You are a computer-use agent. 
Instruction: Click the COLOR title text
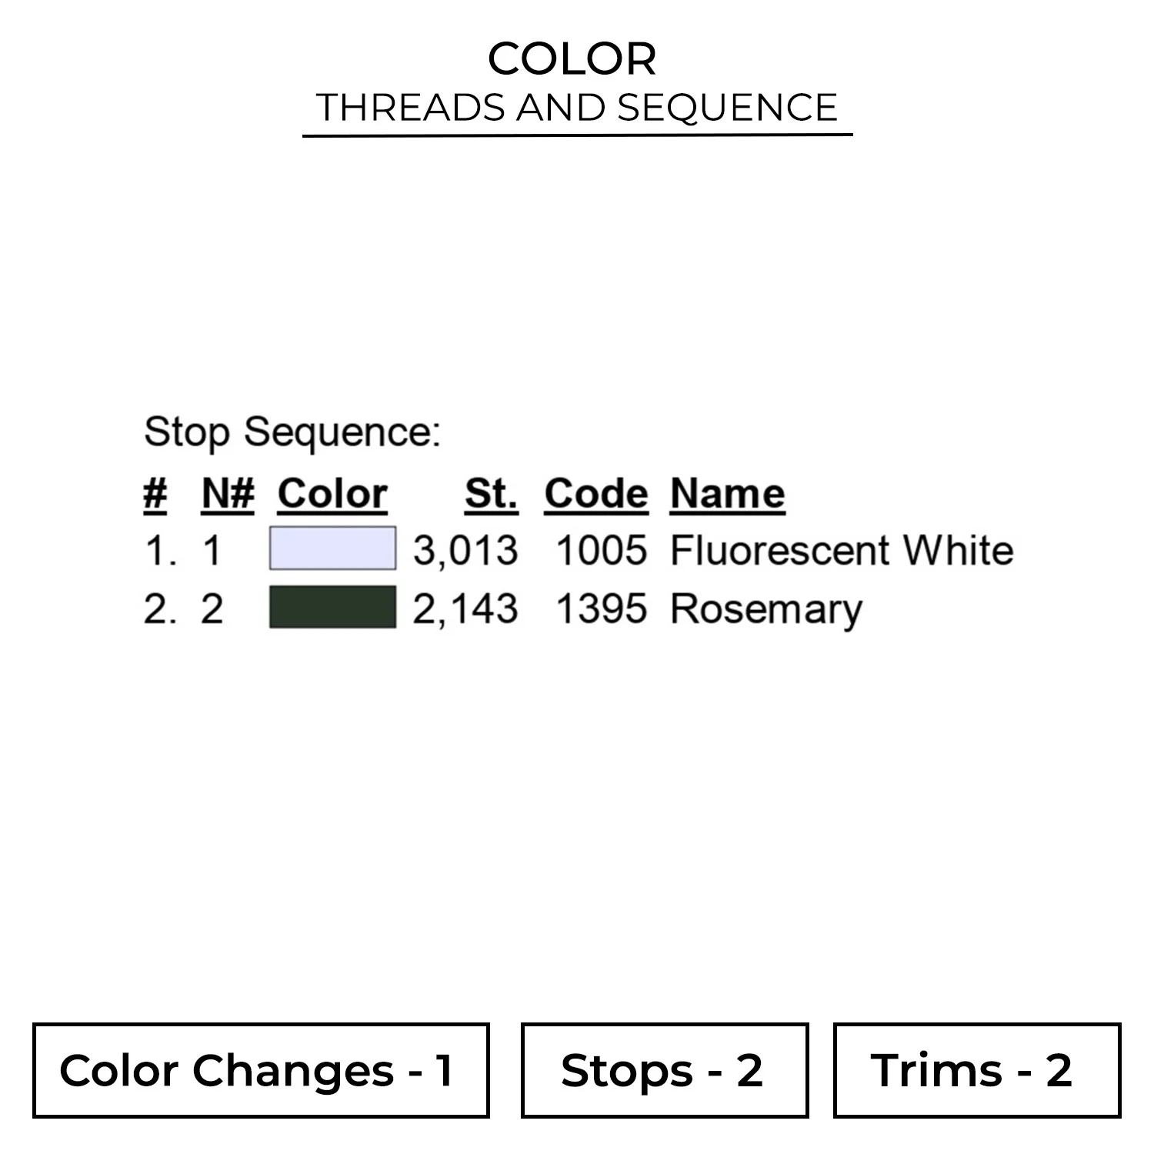coord(572,59)
